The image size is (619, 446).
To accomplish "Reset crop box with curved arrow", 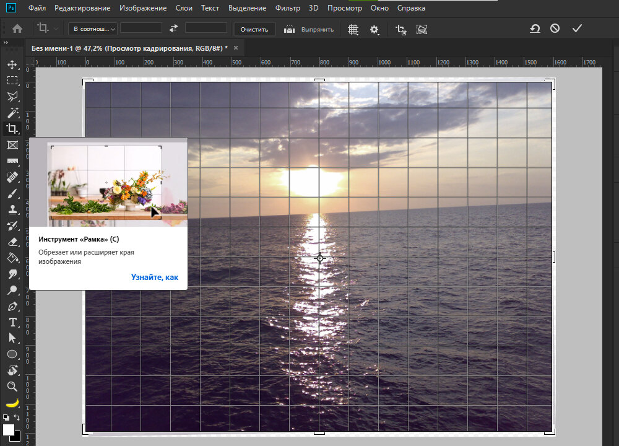I will tap(535, 28).
